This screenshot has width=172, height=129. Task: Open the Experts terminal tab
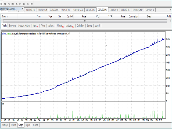(x=89, y=26)
